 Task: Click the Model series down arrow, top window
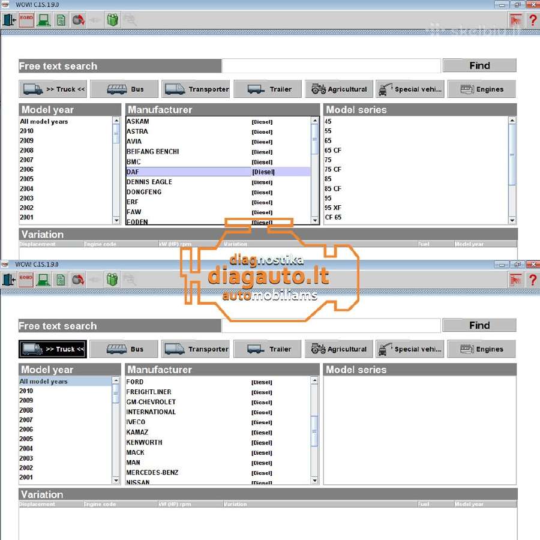pos(512,220)
